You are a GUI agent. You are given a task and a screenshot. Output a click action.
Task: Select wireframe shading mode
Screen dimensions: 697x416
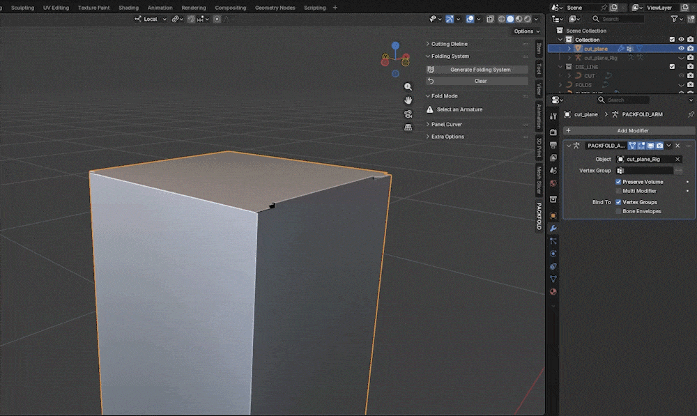pyautogui.click(x=502, y=19)
